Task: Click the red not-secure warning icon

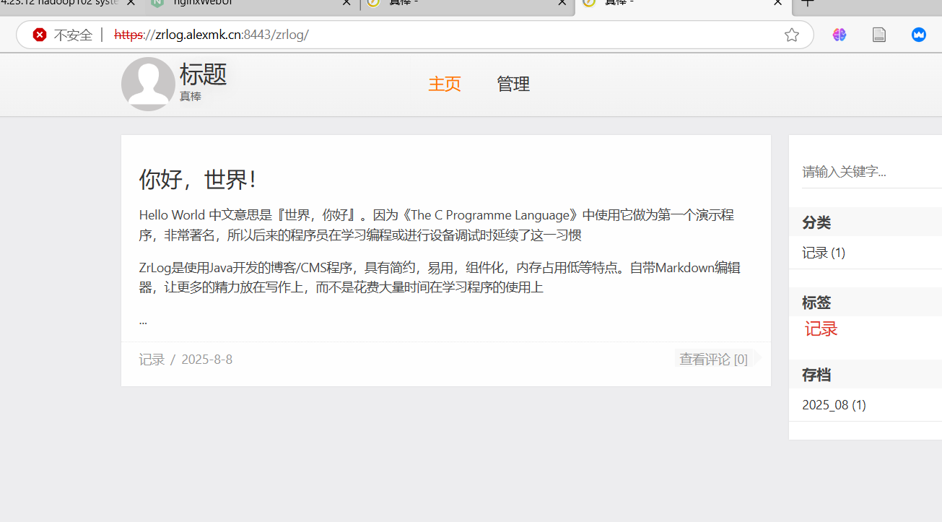Action: (x=40, y=34)
